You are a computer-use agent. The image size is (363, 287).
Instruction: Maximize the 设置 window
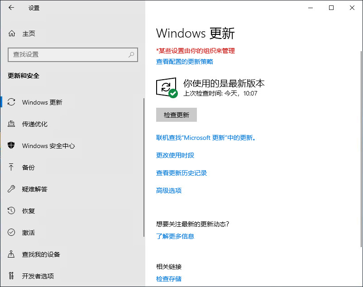(x=331, y=8)
